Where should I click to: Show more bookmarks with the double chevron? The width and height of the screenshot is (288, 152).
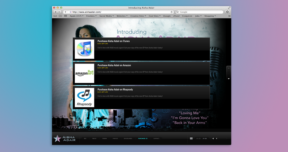click(x=229, y=16)
